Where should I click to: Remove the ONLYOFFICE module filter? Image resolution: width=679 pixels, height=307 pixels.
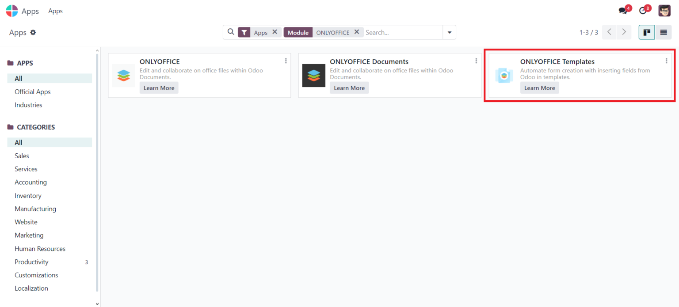pos(357,32)
